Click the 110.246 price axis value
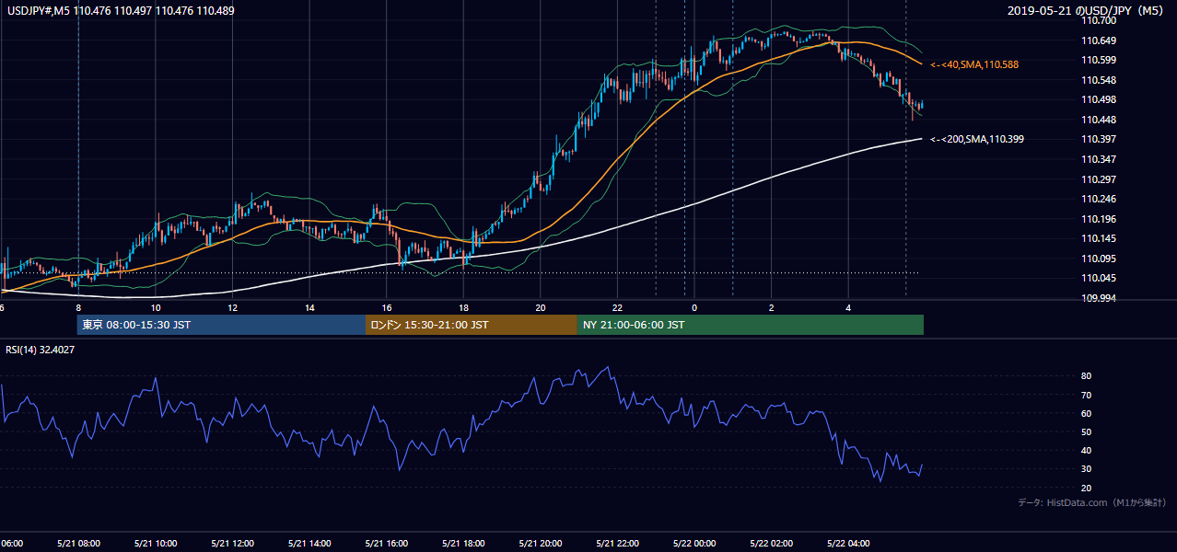This screenshot has height=552, width=1177. 1100,199
